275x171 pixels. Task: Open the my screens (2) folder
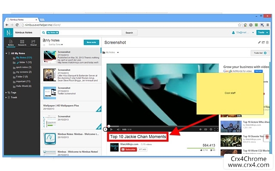[x=24, y=72]
